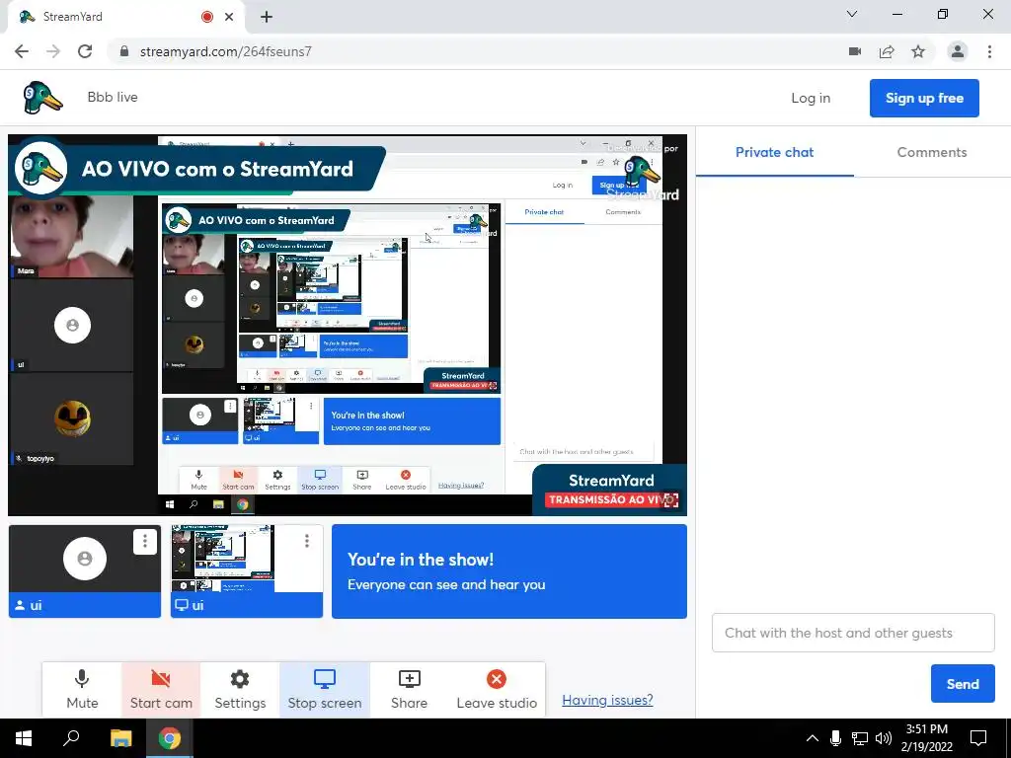Start the camera with Start cam

pos(161,690)
